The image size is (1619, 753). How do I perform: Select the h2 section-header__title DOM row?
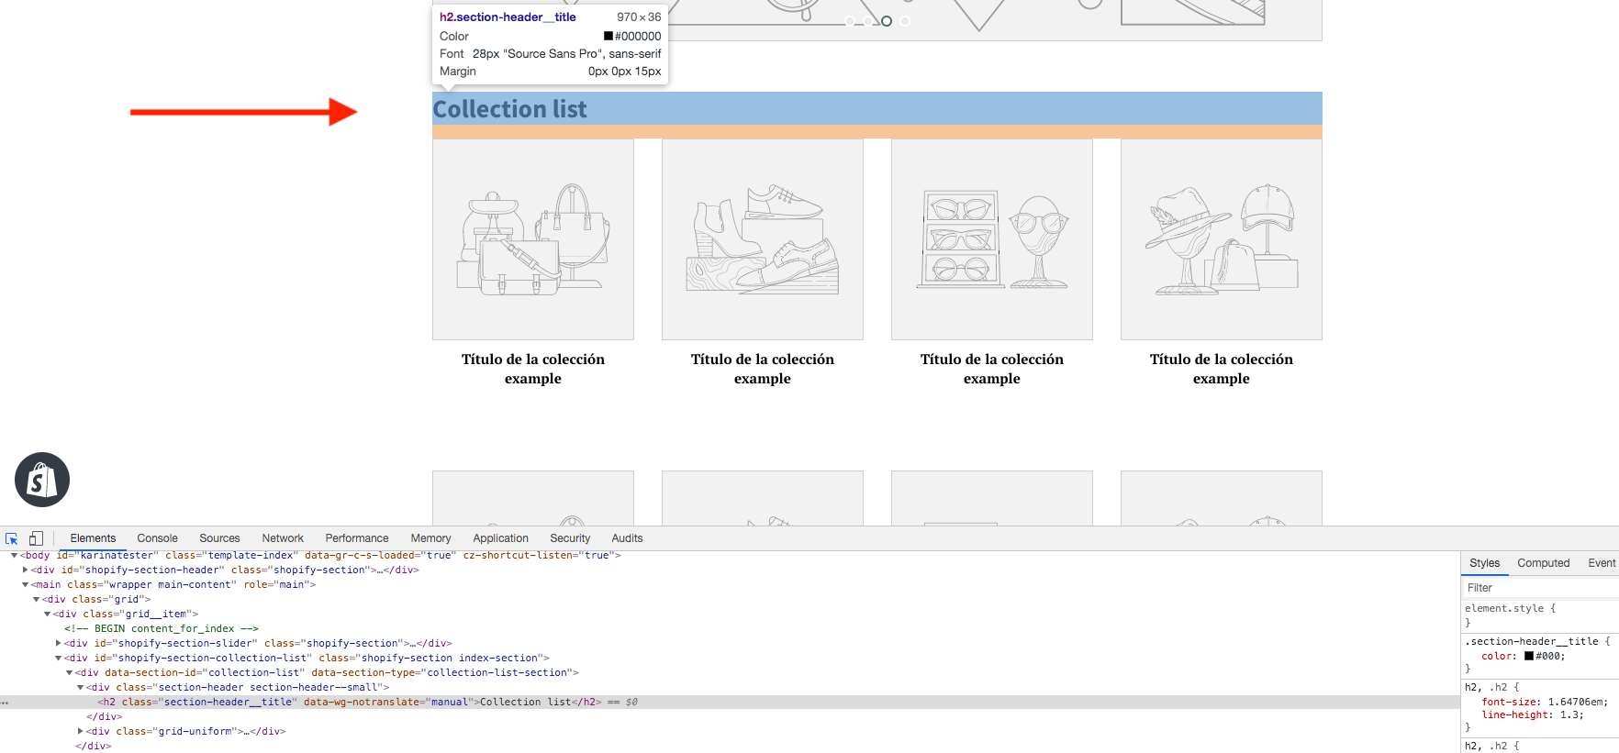730,703
